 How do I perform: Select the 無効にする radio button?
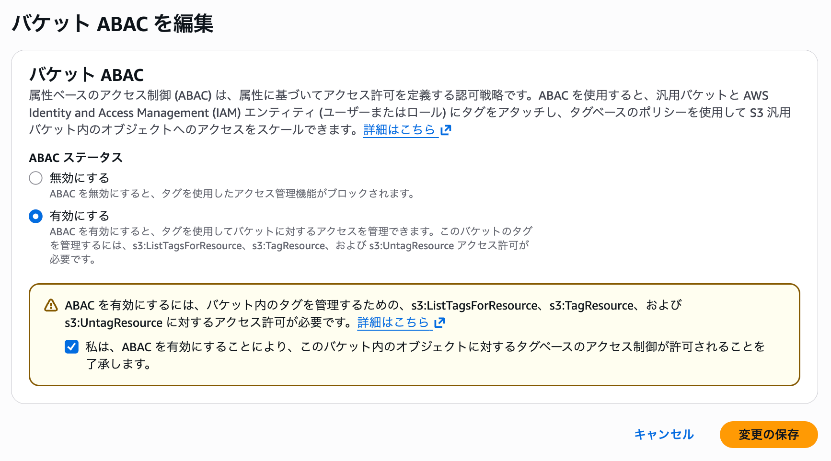click(36, 178)
